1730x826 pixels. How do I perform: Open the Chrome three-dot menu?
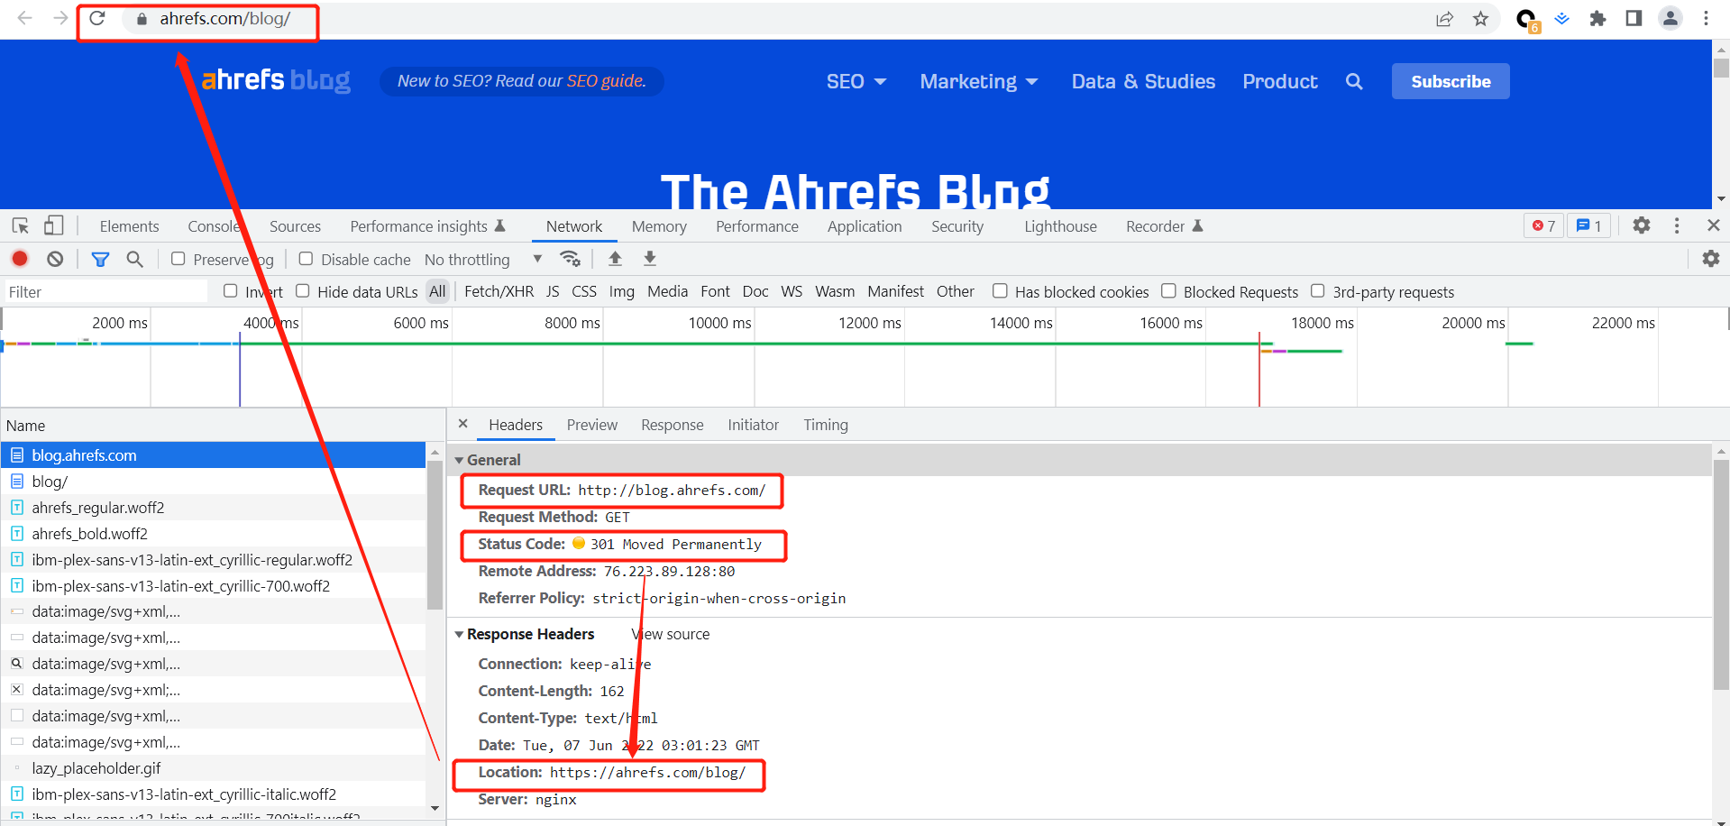(1706, 19)
